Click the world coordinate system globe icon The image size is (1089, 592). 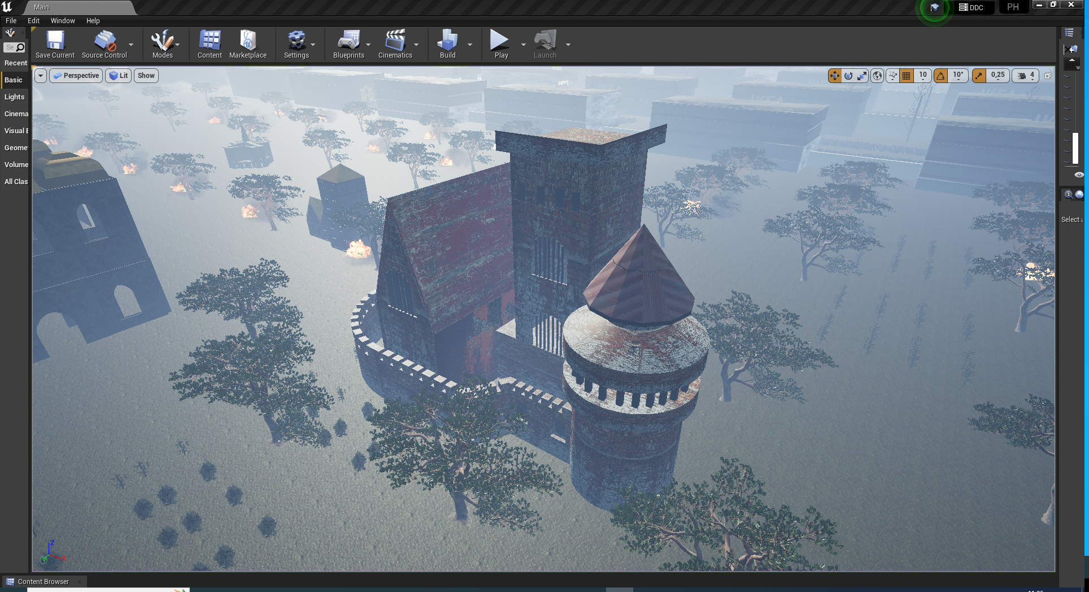[x=877, y=76]
